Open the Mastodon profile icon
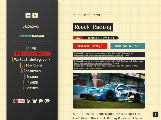Image resolution: width=161 pixels, height=120 pixels. coord(41,101)
